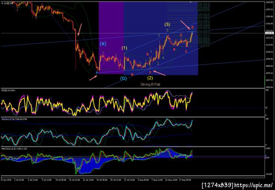Click the 1095.06 price axis label

(x=269, y=59)
